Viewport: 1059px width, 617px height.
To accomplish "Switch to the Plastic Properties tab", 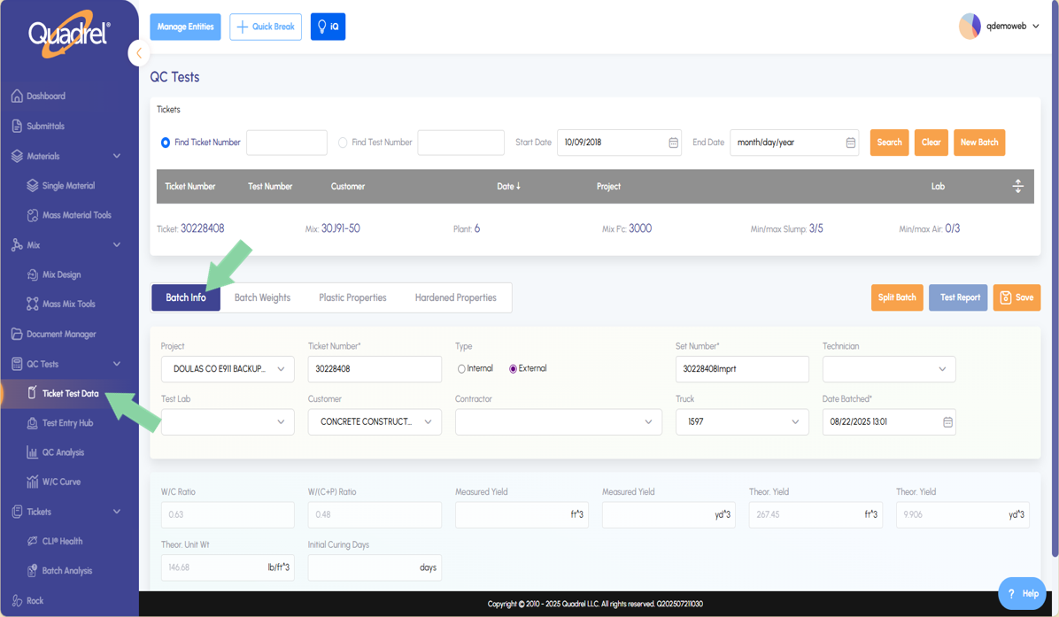I will tap(352, 297).
